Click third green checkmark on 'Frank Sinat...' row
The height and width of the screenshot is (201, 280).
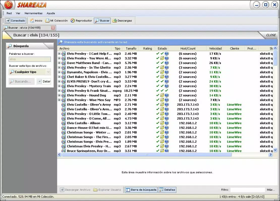[x=166, y=90]
